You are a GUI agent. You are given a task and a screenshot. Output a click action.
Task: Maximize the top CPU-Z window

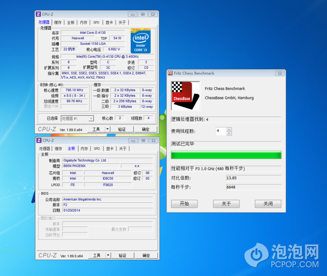143,14
